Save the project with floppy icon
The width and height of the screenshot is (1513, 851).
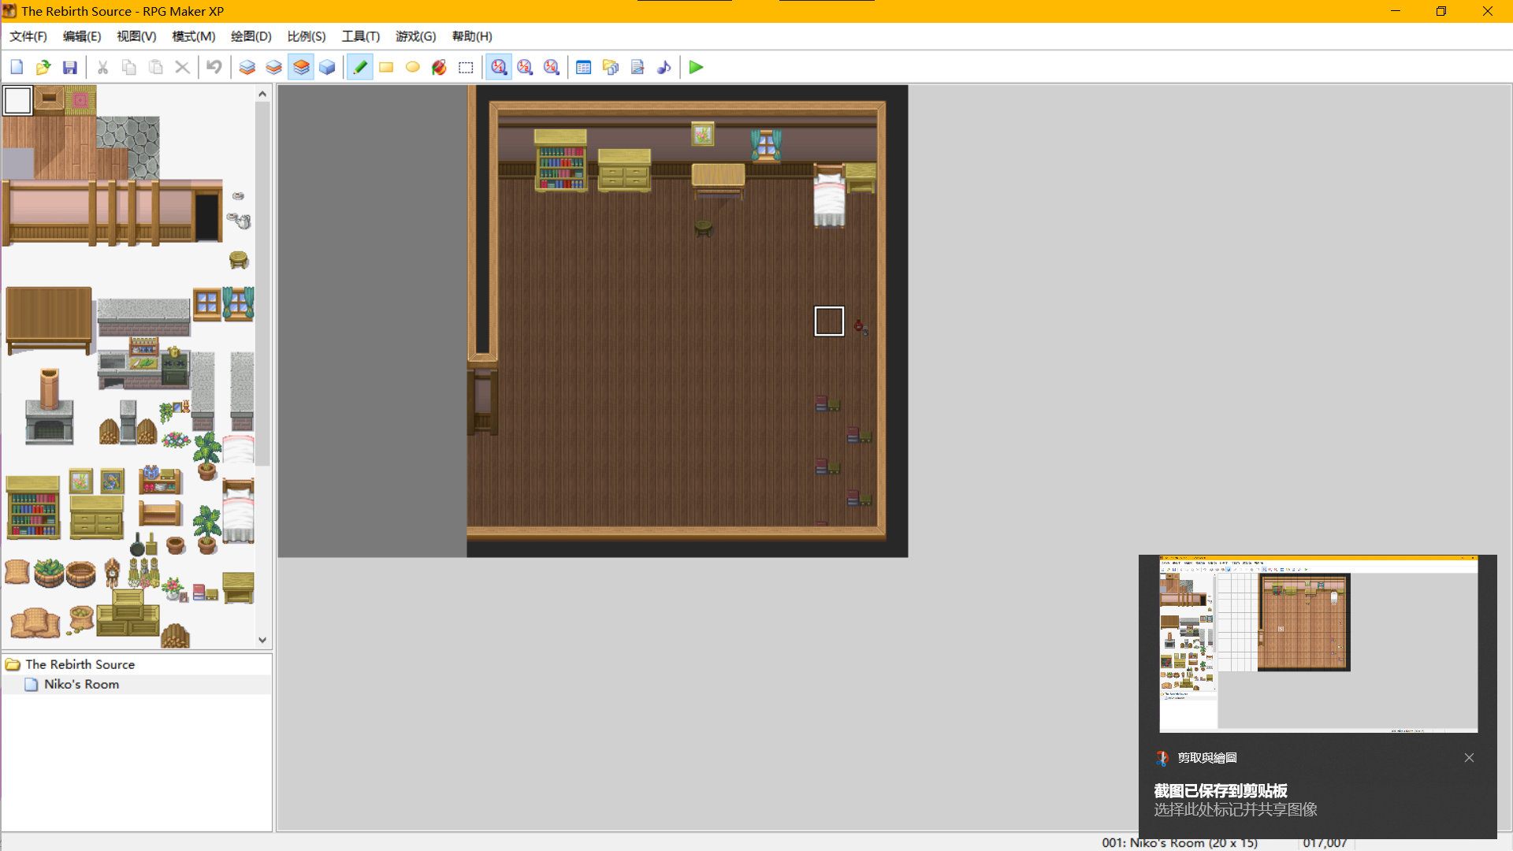pyautogui.click(x=70, y=67)
